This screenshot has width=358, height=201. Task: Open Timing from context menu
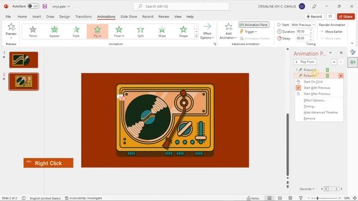coord(309,107)
